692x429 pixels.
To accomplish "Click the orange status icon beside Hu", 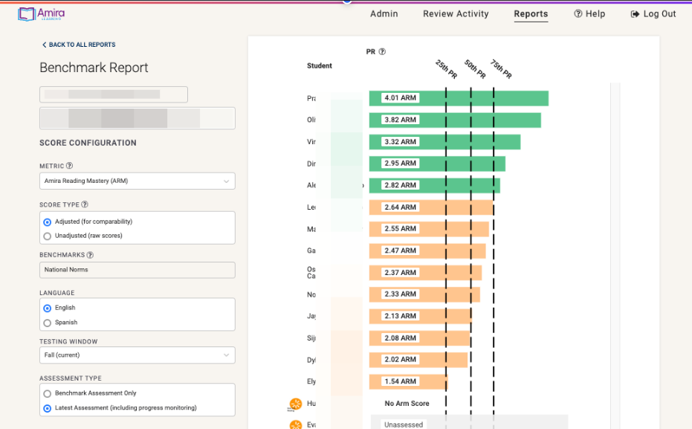I will coord(295,404).
